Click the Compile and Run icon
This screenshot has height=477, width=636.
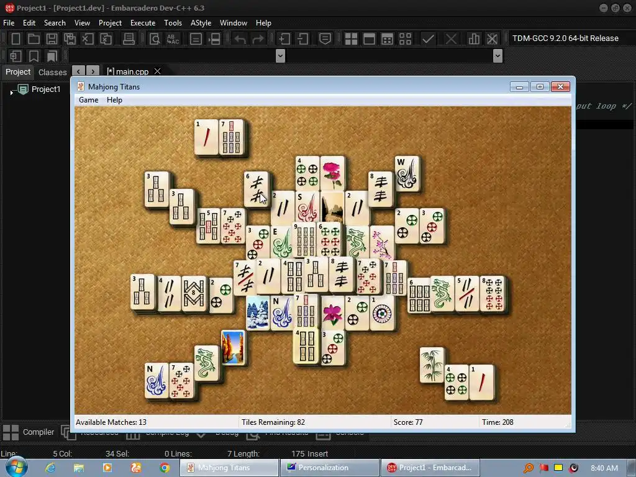[x=388, y=39]
